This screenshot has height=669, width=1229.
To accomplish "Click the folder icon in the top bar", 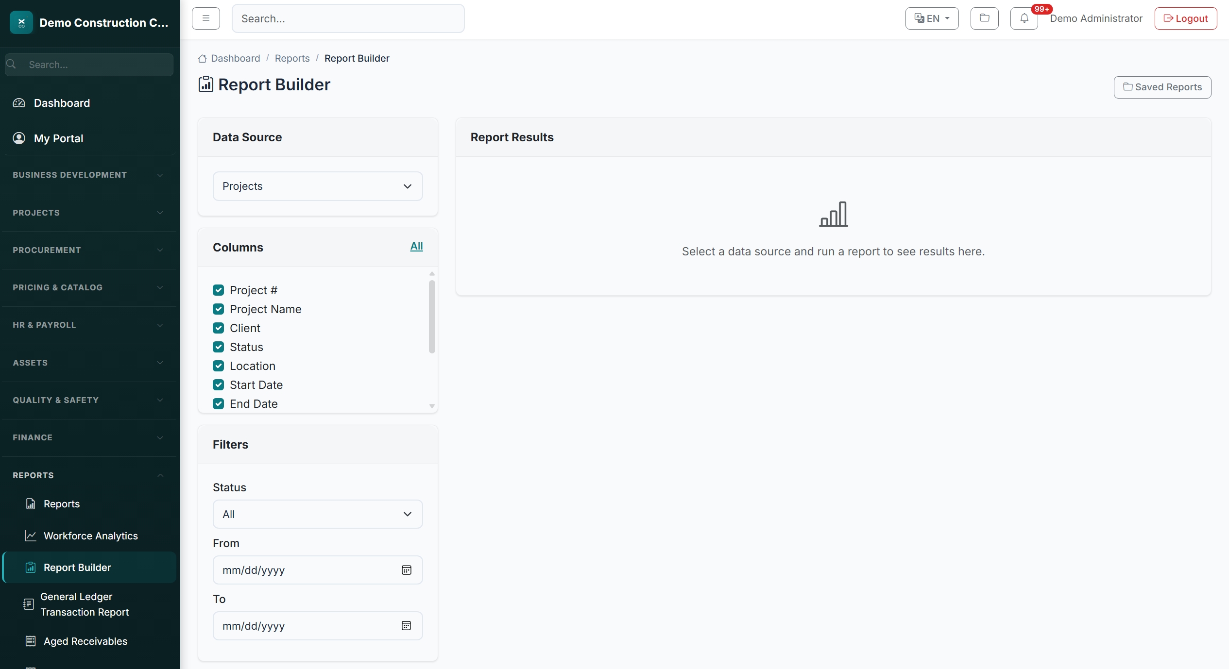I will tap(984, 18).
